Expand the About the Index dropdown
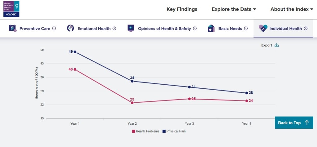Viewport: 317px width, 147px height. 292,9
